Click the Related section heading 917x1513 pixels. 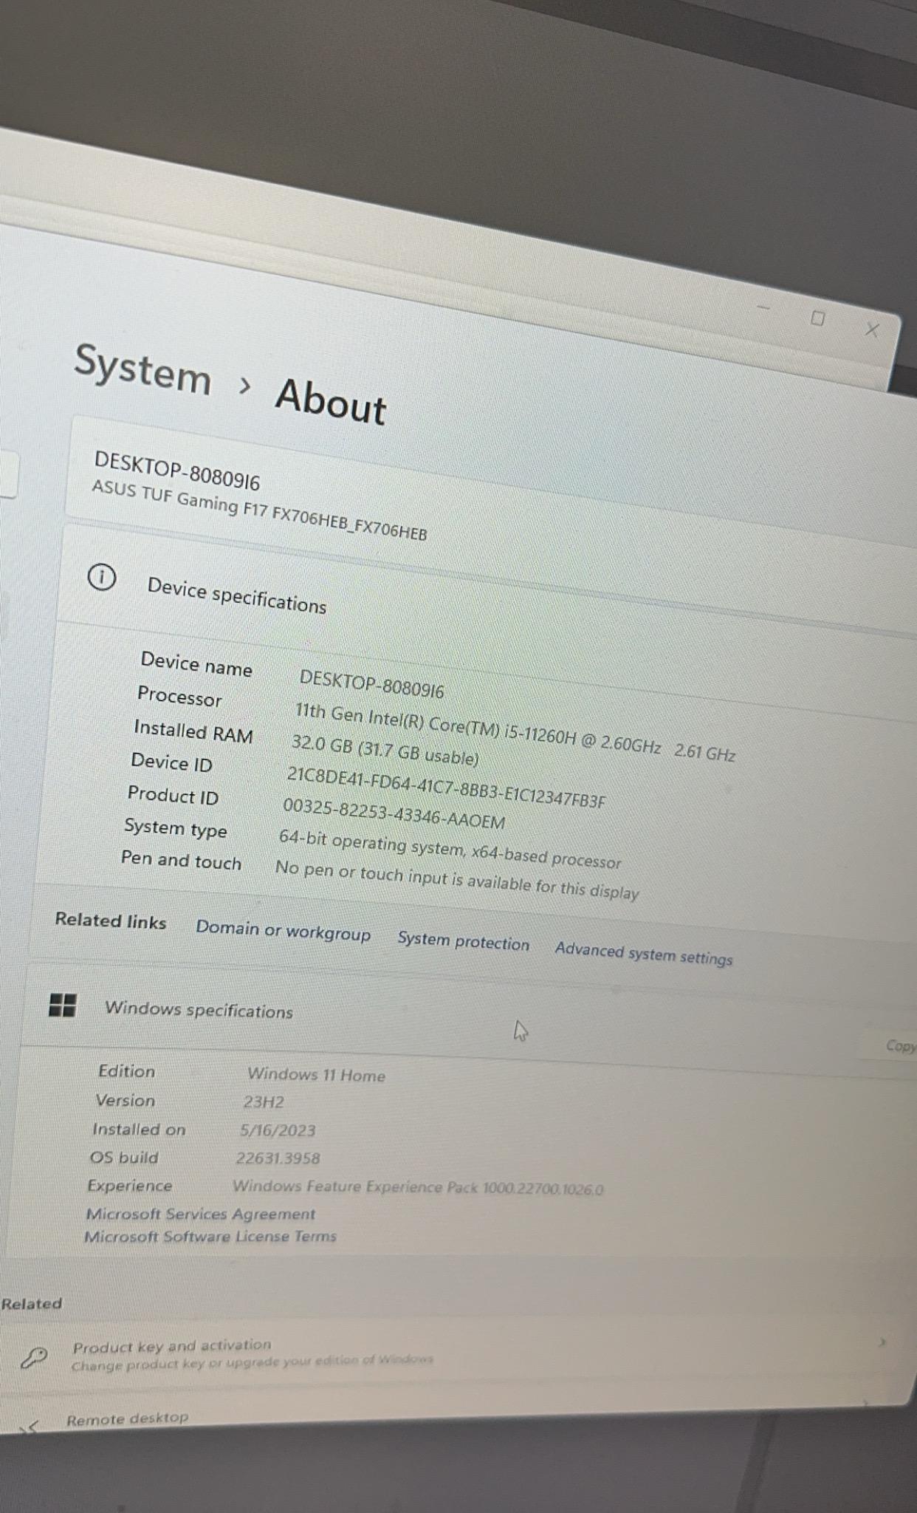(x=31, y=1303)
